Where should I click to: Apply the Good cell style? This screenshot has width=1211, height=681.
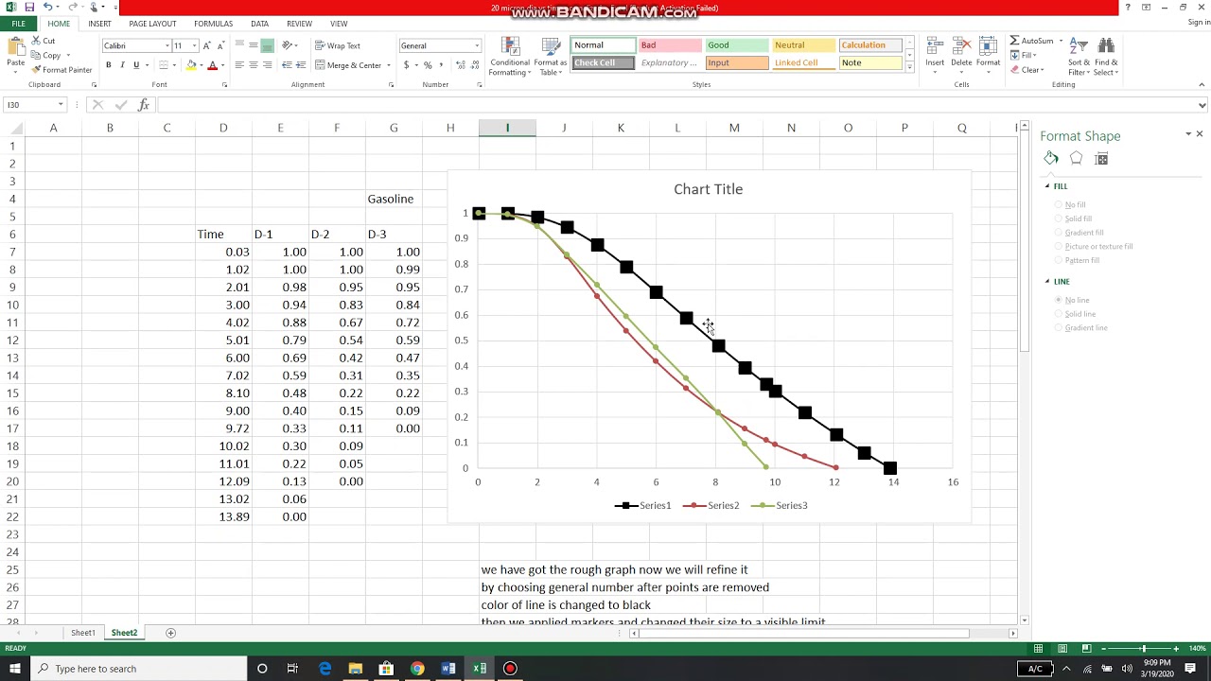[736, 45]
